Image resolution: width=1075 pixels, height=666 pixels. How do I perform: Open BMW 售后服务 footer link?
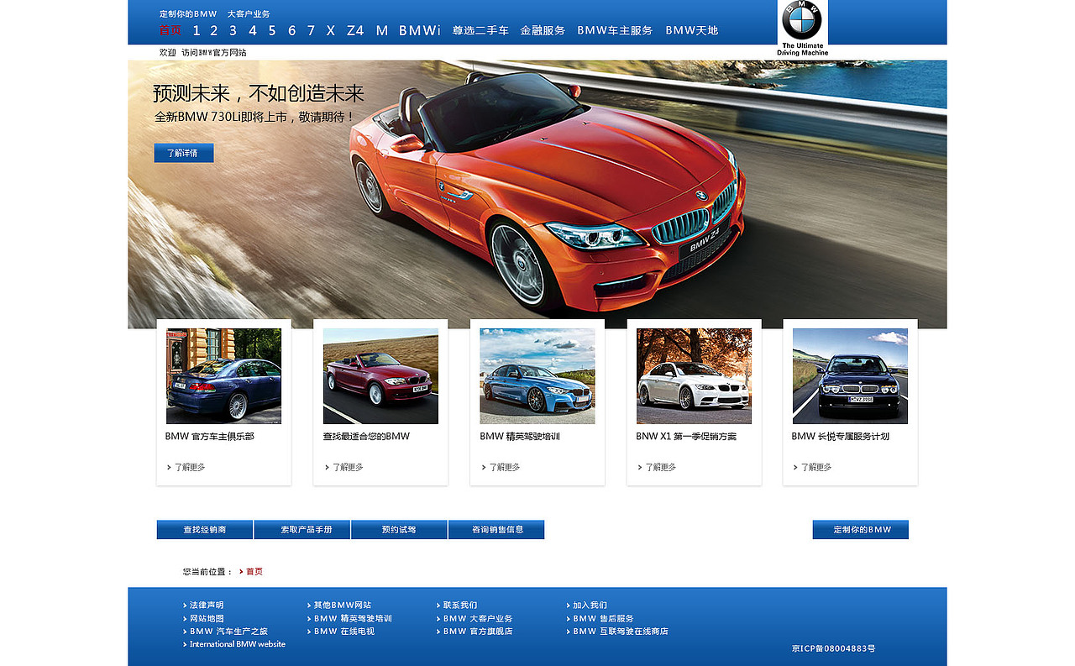coord(603,619)
